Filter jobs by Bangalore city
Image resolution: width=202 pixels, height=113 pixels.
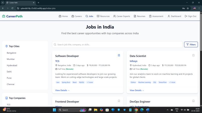click(x=12, y=53)
